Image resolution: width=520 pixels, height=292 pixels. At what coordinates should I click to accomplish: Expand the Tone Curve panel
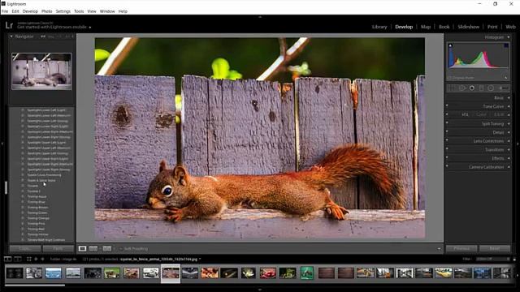[x=509, y=106]
